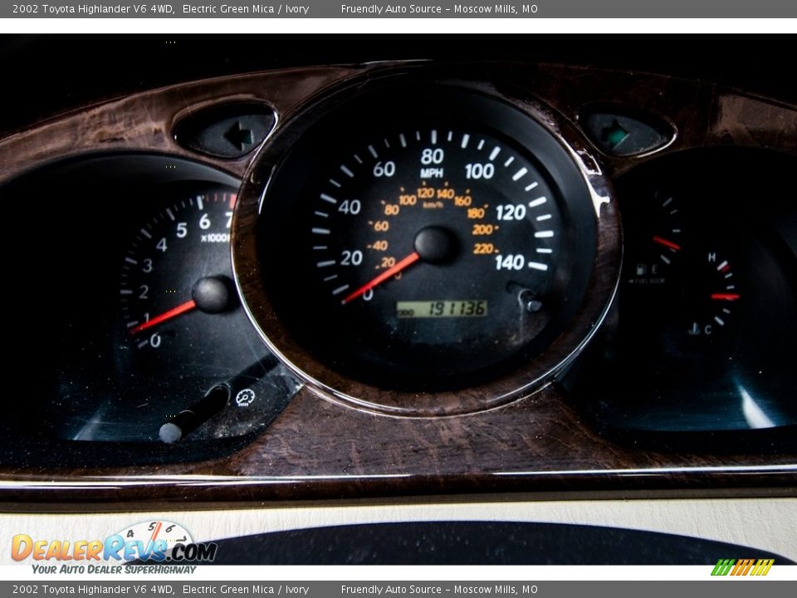Click the 120 mph number on speedometer
The width and height of the screenshot is (797, 598).
tap(511, 213)
